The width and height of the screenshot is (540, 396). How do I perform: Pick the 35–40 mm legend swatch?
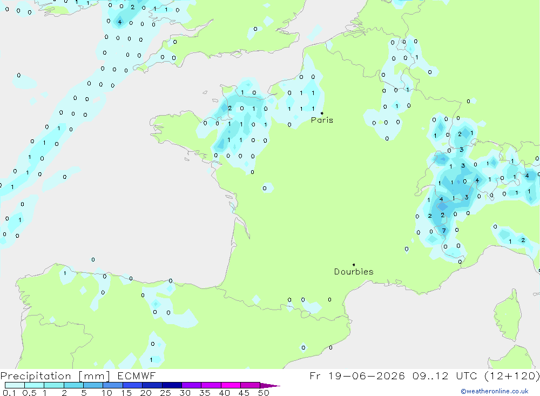point(211,385)
